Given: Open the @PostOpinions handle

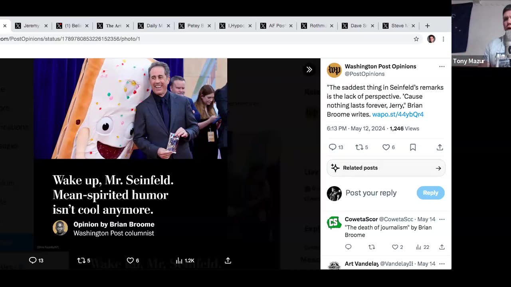Looking at the screenshot, I should pos(364,74).
